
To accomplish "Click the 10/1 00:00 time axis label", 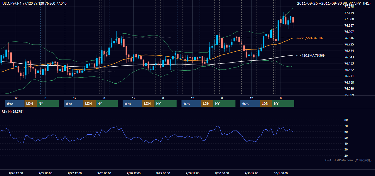I will (x=281, y=173).
